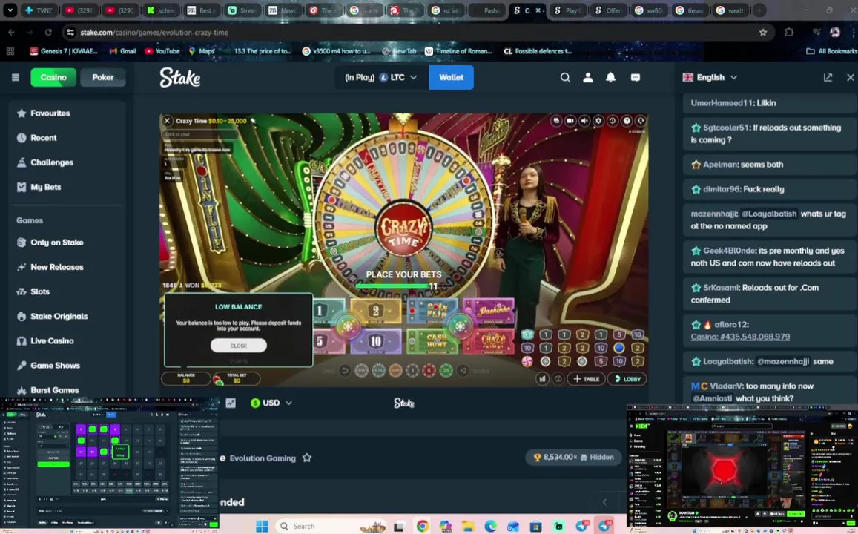The width and height of the screenshot is (858, 534).
Task: Open the game help question icon
Action: (627, 120)
